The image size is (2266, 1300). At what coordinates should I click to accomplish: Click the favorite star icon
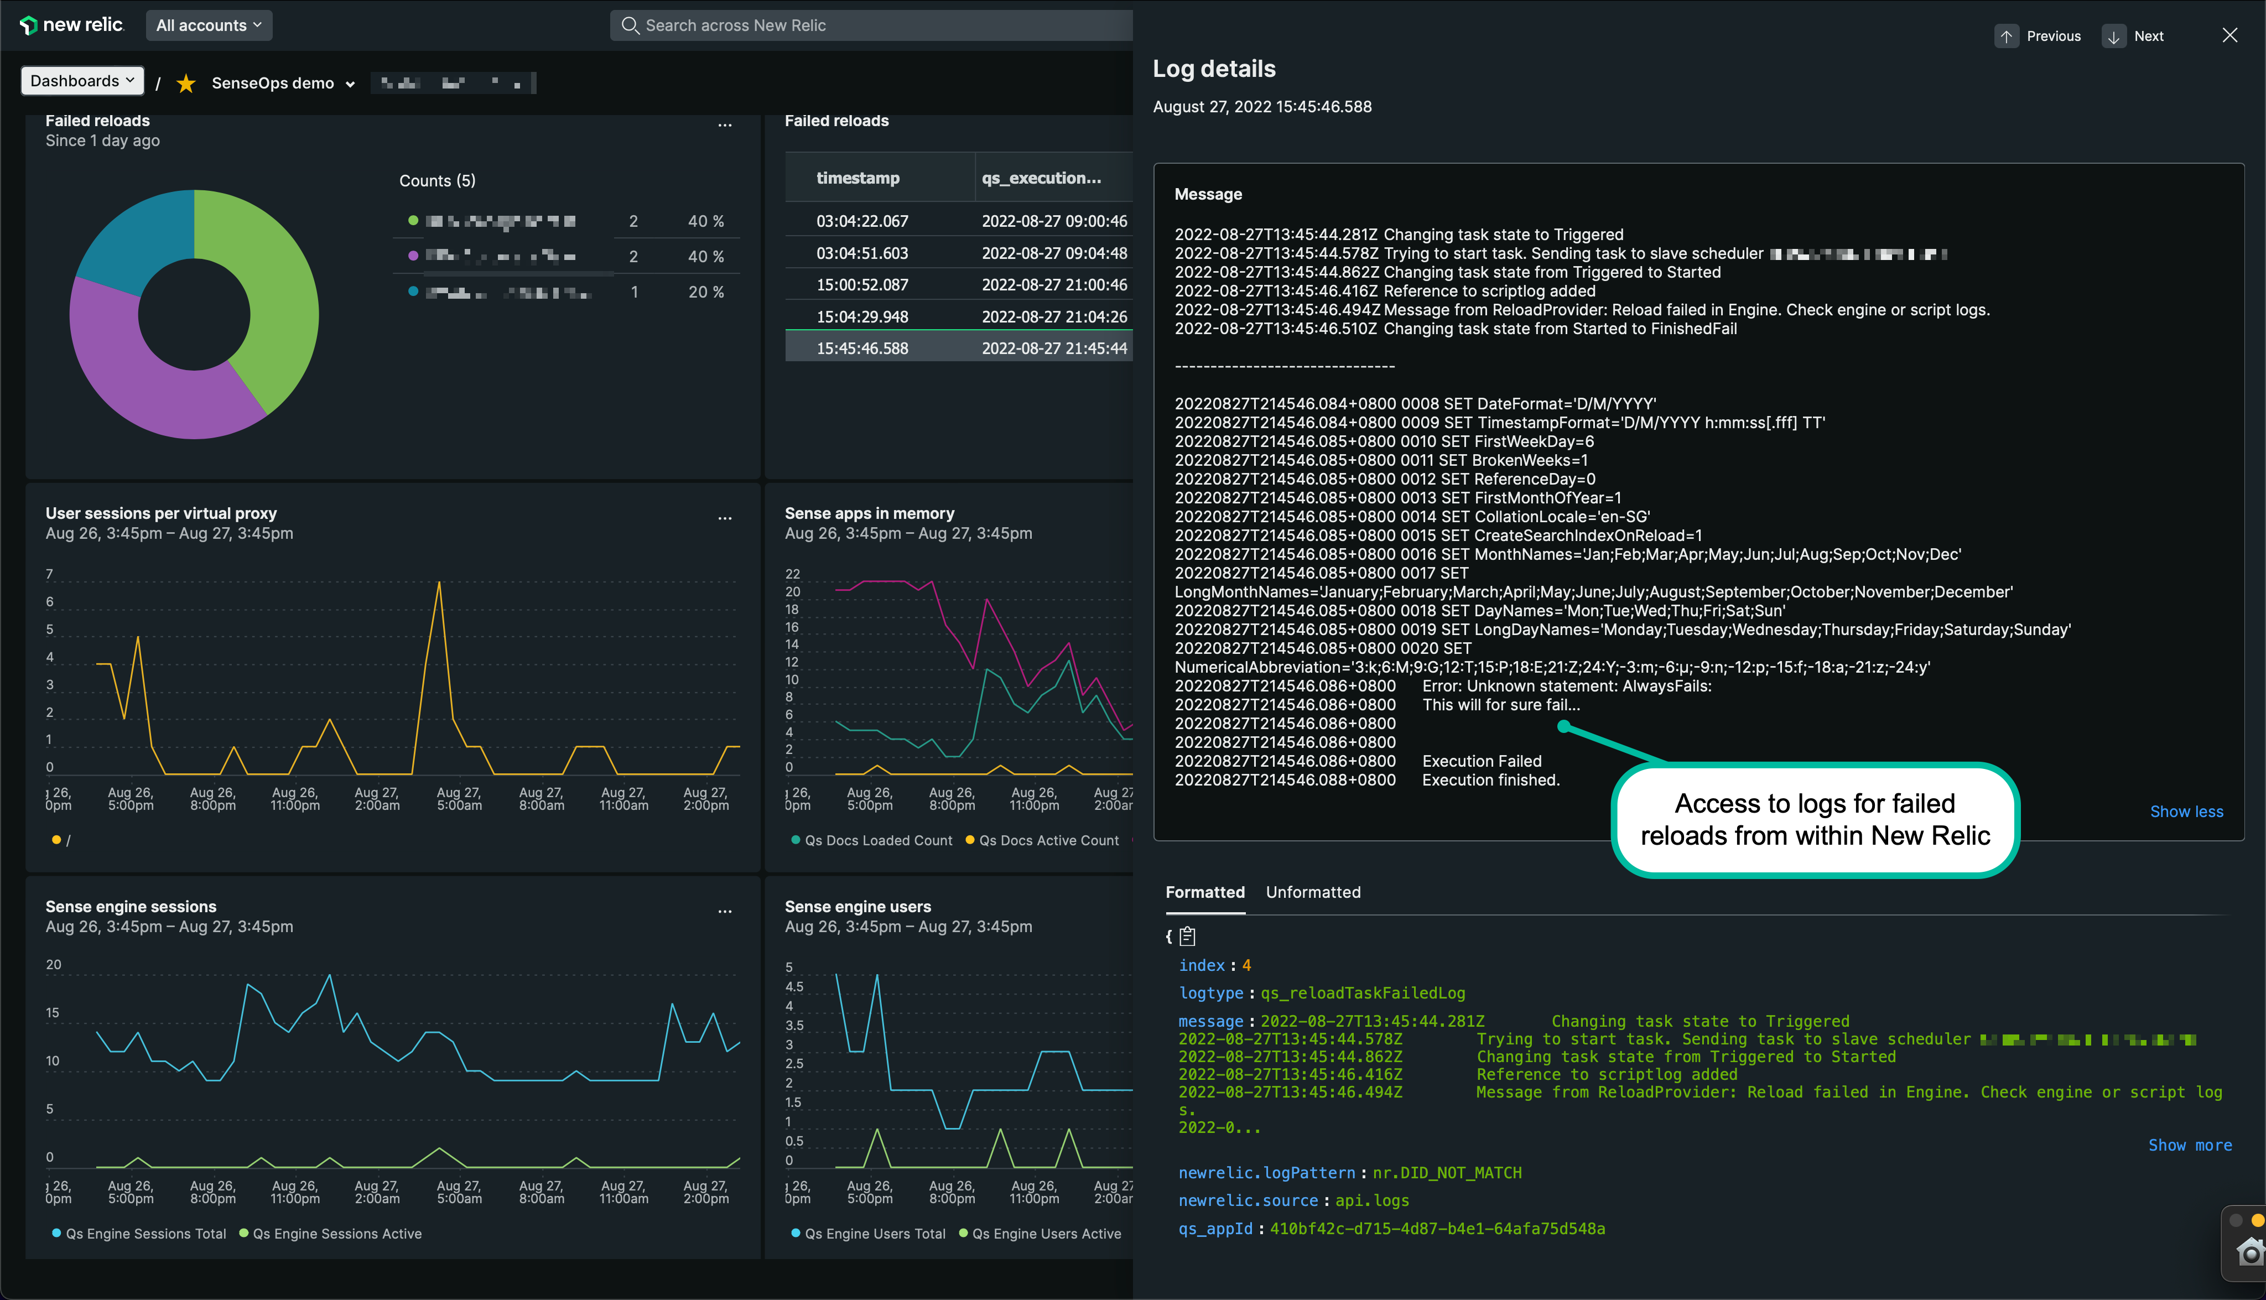coord(186,83)
